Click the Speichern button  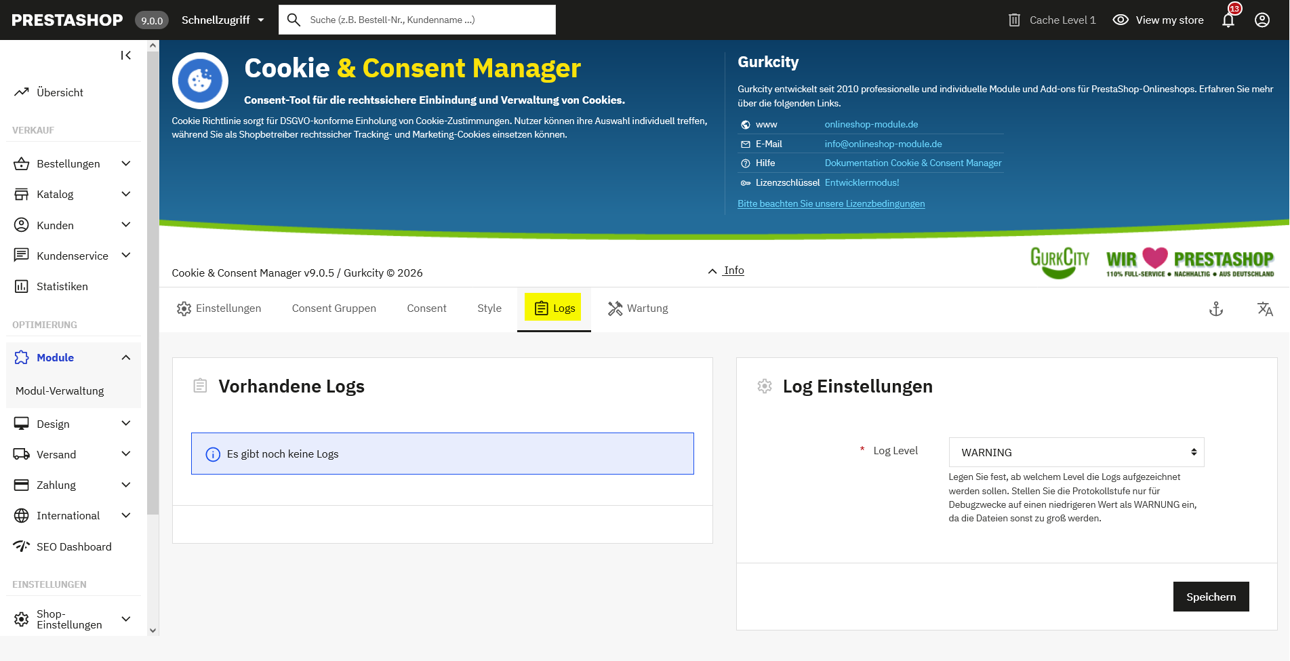tap(1211, 597)
